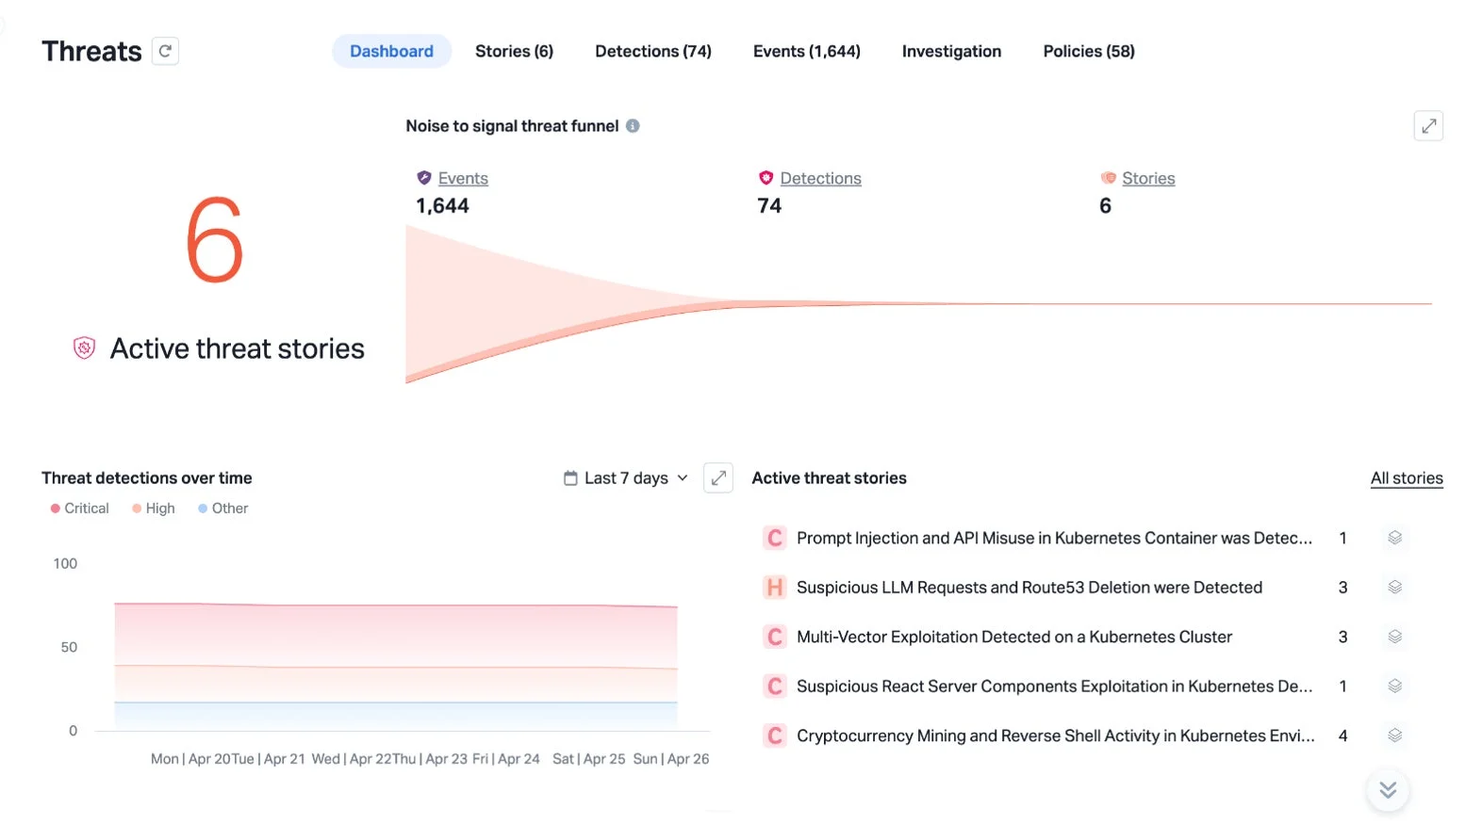The image size is (1482, 840).
Task: Follow the Events link in the funnel
Action: click(x=463, y=178)
